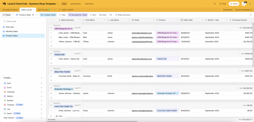This screenshot has width=254, height=122.
Task: Open All Leads & Clients table tab
Action: (x=10, y=10)
